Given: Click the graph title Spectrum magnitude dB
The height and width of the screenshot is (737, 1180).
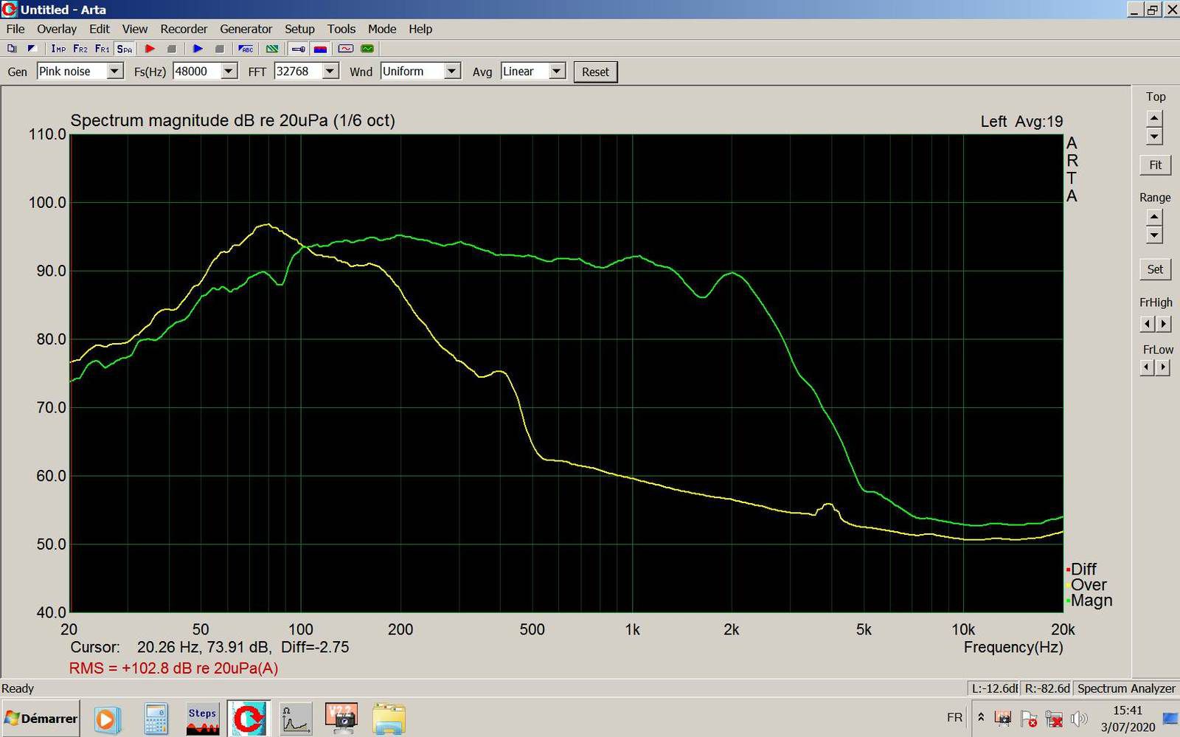Looking at the screenshot, I should tap(232, 121).
